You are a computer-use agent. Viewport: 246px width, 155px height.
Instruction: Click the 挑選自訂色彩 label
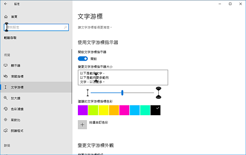tap(99, 123)
